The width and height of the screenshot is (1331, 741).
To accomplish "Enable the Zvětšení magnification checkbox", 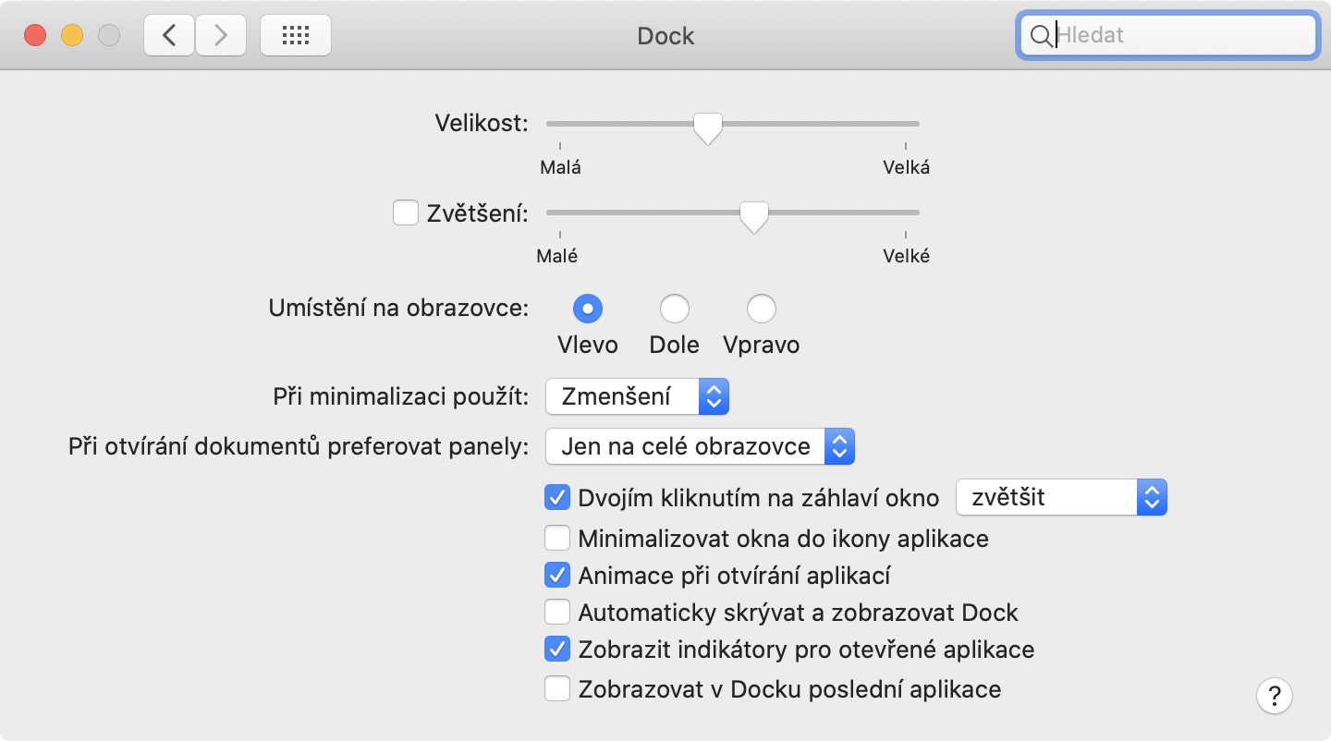I will (406, 213).
